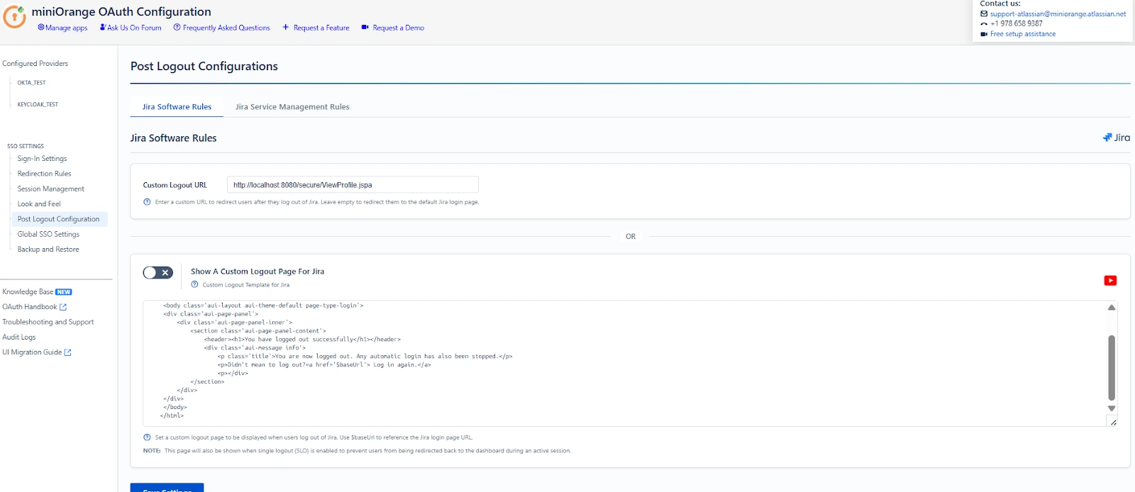Click the question icon before Frequently Asked Questions
Image resolution: width=1135 pixels, height=492 pixels.
(x=177, y=28)
